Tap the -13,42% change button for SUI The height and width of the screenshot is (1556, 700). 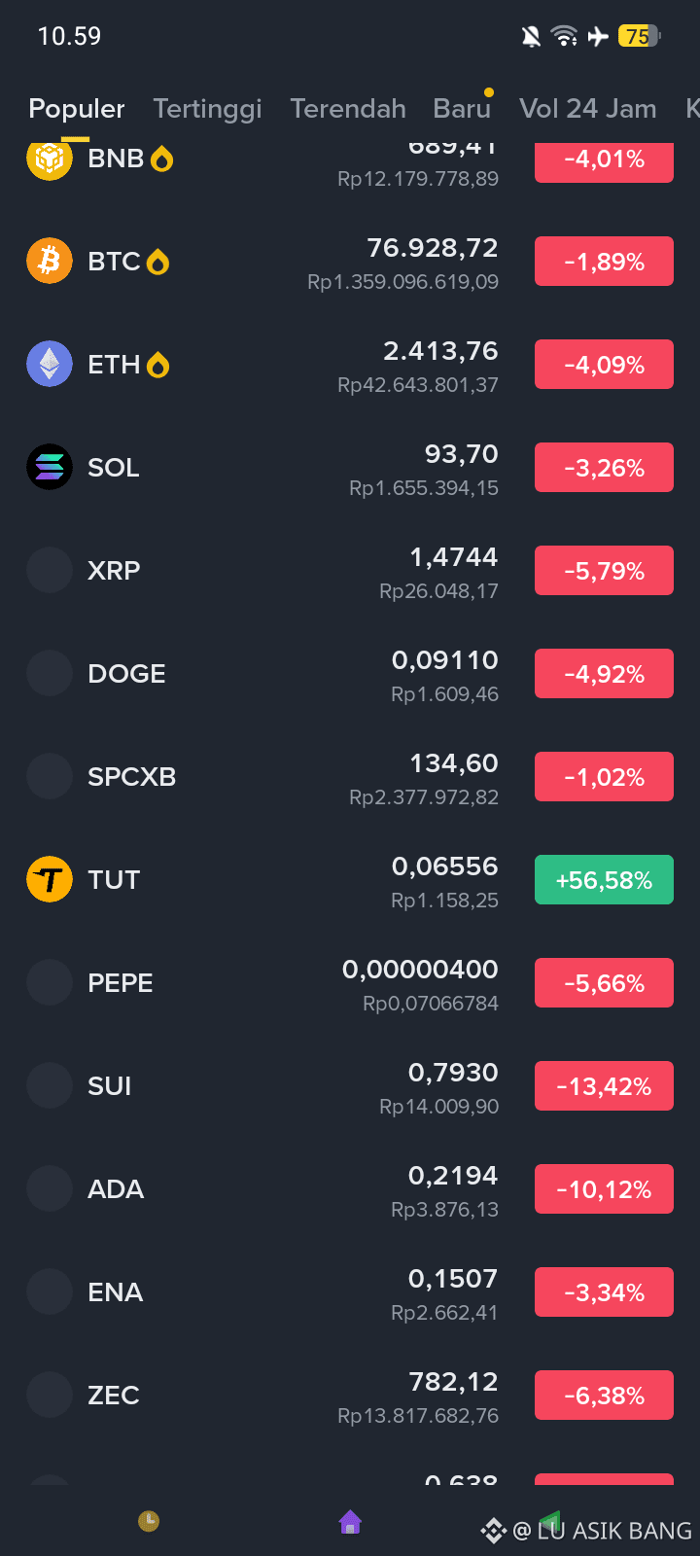point(604,1086)
